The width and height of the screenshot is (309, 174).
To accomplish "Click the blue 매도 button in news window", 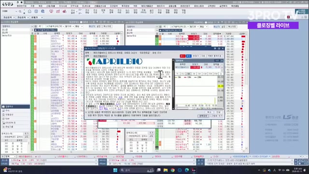I will (188, 56).
